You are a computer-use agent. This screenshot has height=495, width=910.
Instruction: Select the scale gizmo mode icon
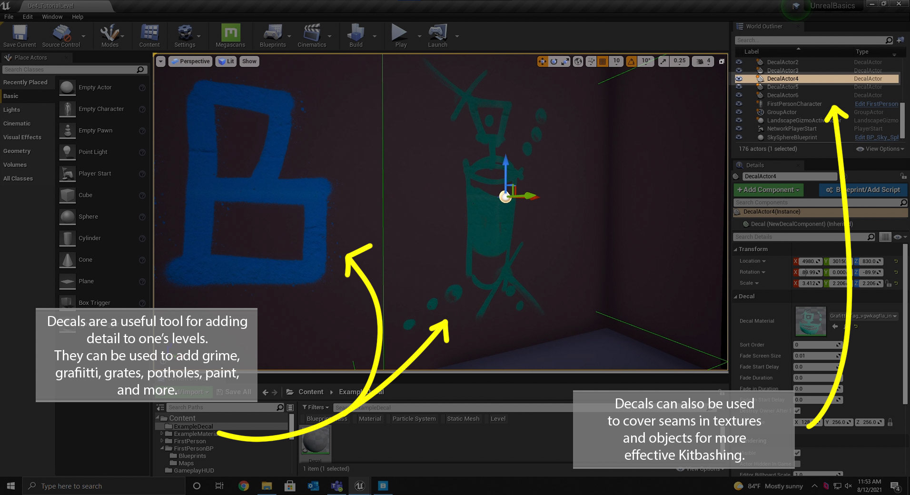[565, 61]
